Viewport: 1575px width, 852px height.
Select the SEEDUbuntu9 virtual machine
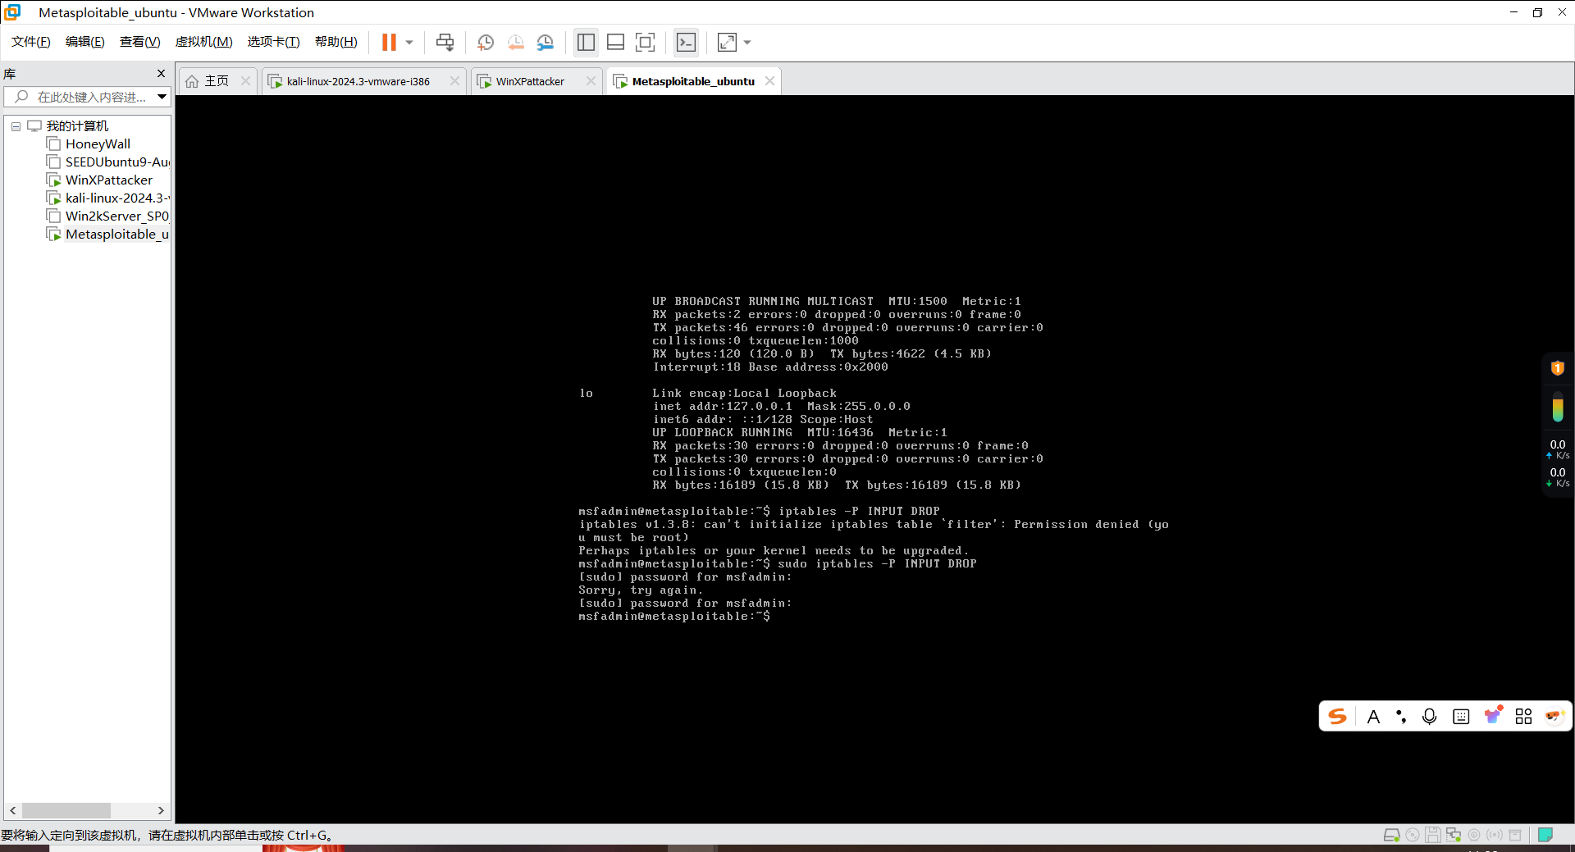coord(108,162)
